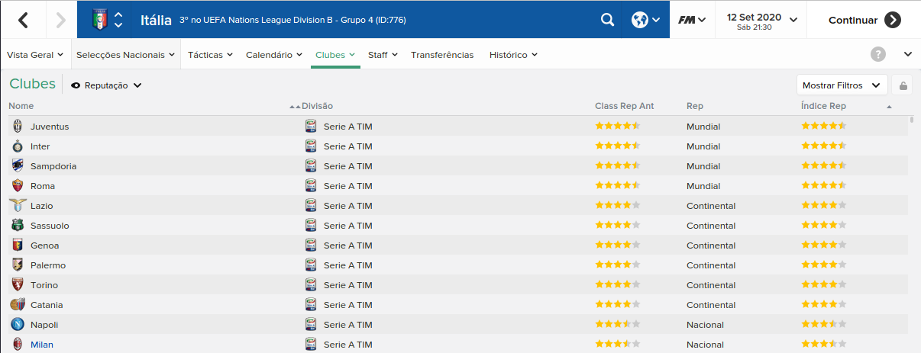
Task: Open the Staff menu
Action: pos(383,55)
